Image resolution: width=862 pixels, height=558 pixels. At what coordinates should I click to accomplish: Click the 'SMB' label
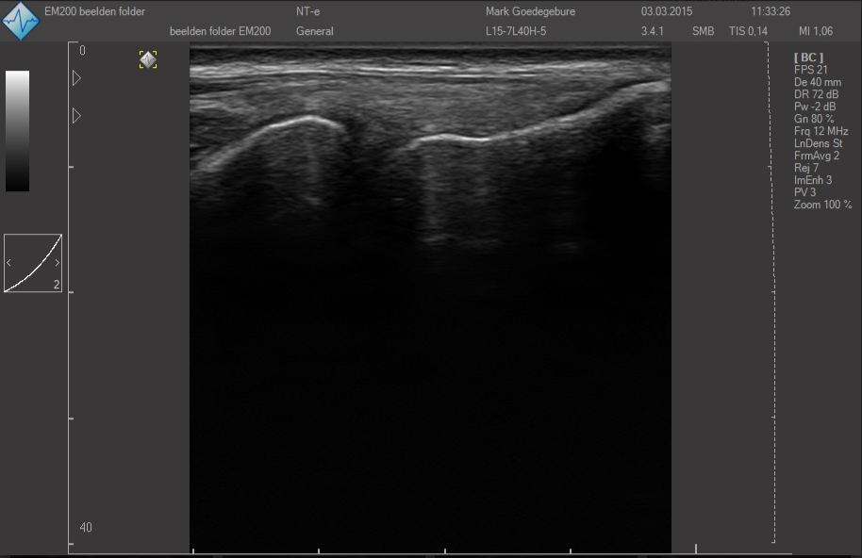703,31
